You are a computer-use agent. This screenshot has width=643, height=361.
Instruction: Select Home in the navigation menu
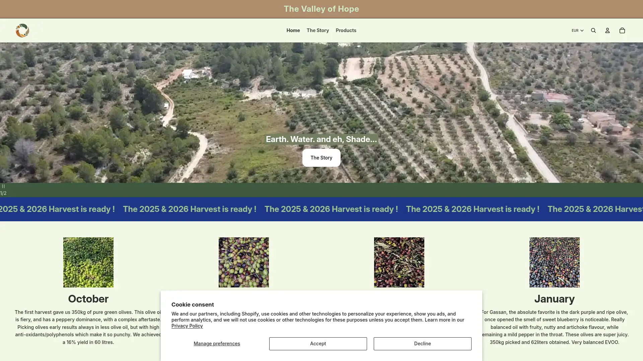[x=293, y=30]
